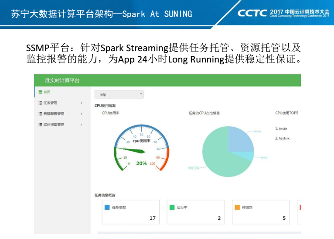
Task: Click the 准实时计算平台 header title
Action: click(x=62, y=80)
